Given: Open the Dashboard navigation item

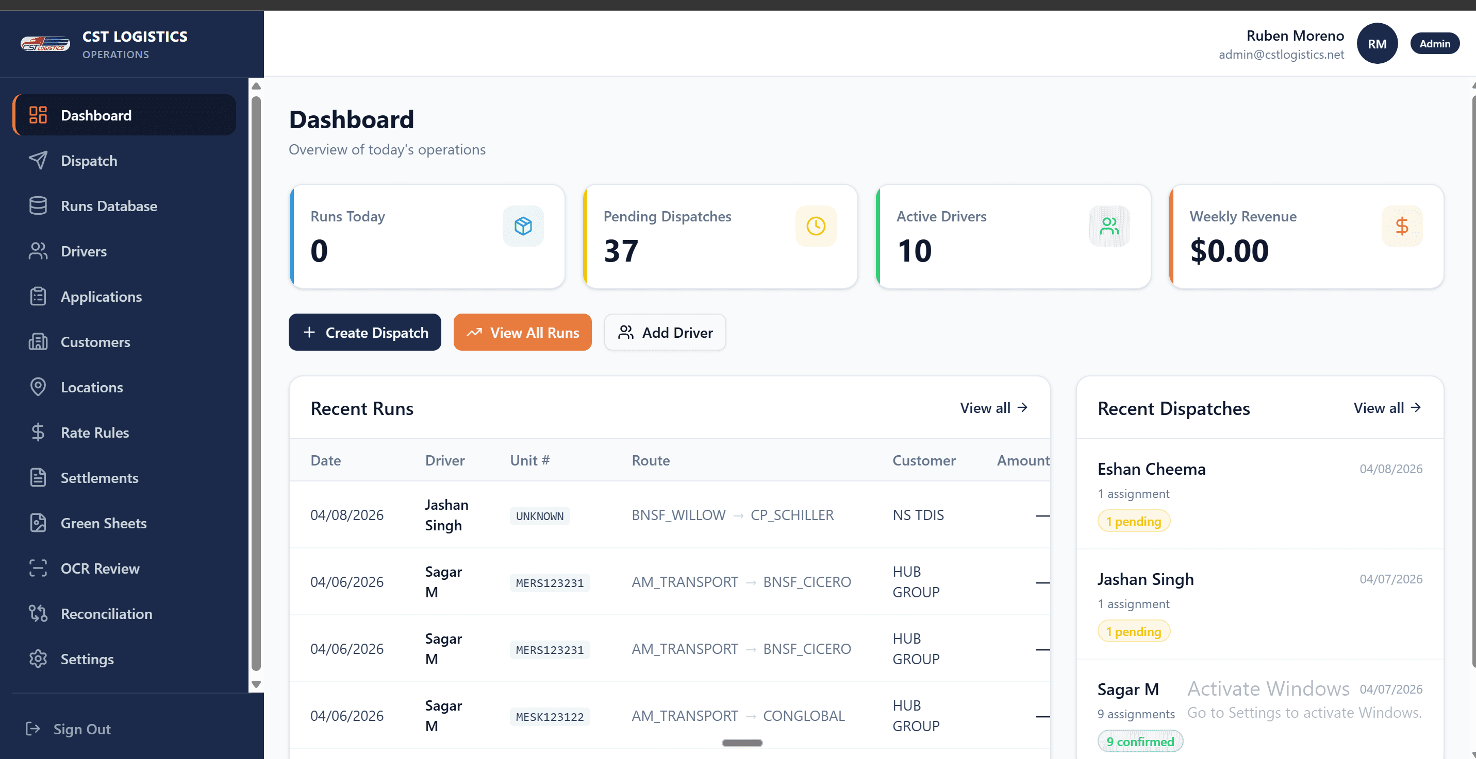Looking at the screenshot, I should pos(96,115).
